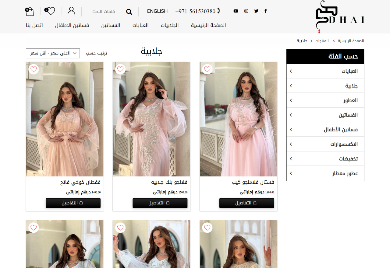The height and width of the screenshot is (268, 390).
Task: Toggle wishlist heart on قفطان خوخي فاتح
Action: coord(34,69)
